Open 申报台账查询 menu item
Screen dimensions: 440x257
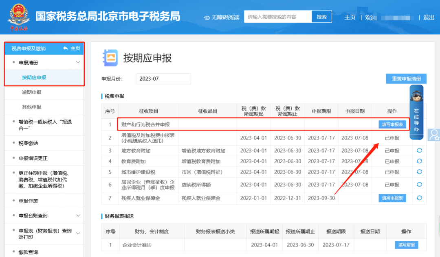tap(33, 216)
